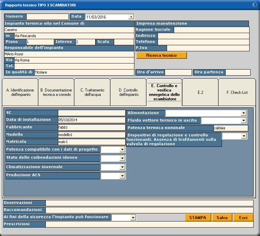Select C. Trattamento dell'acqua tab
This screenshot has height=236, width=260.
click(x=92, y=92)
